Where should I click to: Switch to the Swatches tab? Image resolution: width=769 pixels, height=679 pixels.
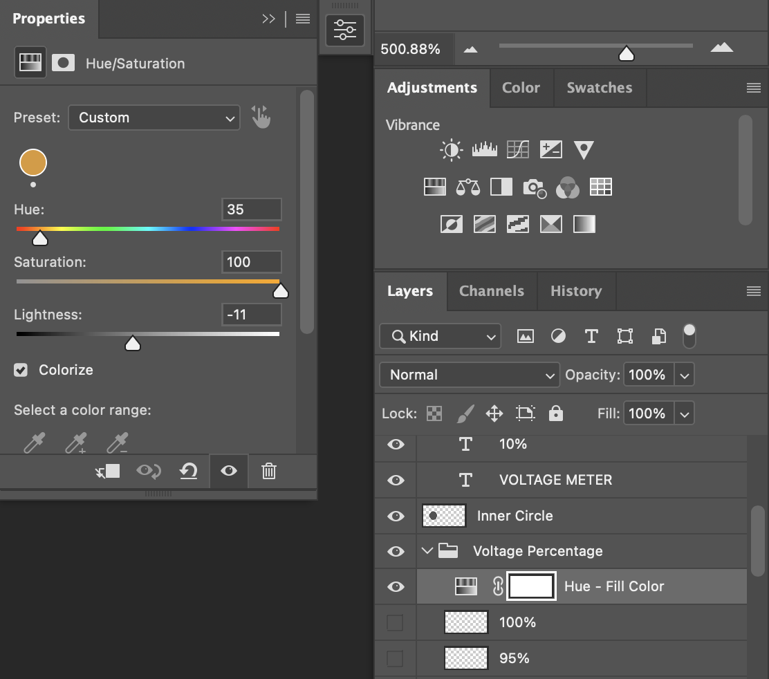600,88
